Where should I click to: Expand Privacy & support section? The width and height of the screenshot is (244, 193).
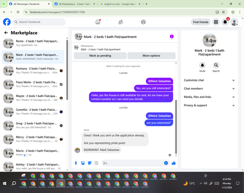tap(209, 105)
